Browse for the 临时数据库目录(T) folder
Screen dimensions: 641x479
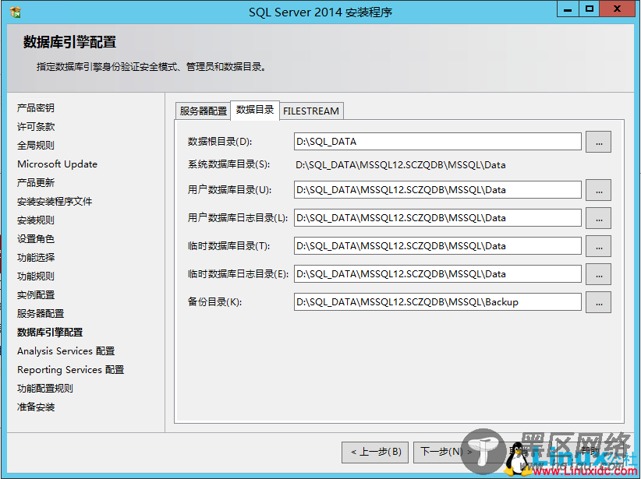[598, 246]
